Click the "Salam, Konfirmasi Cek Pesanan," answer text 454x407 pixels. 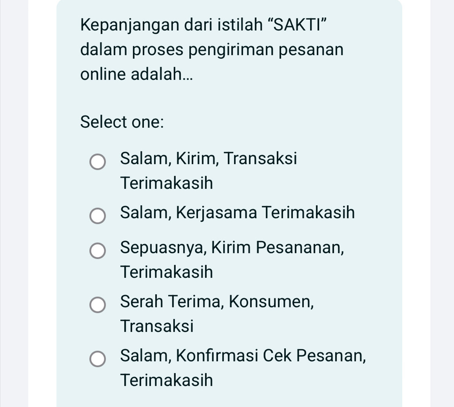[243, 355]
